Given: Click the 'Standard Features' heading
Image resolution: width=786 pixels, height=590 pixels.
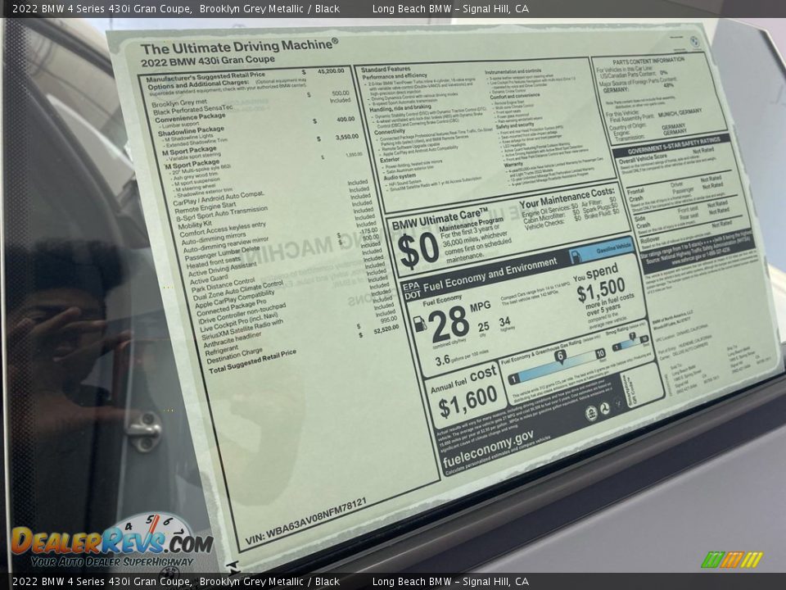Looking at the screenshot, I should click(386, 69).
